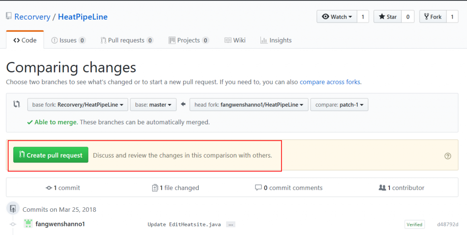Expand commit message ellipsis button

230,225
